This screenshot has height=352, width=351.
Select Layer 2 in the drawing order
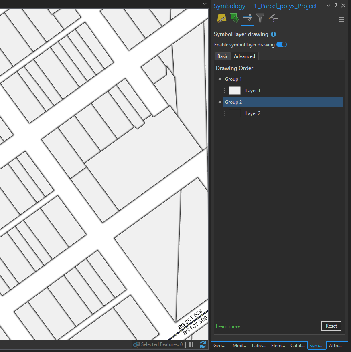[x=253, y=113]
